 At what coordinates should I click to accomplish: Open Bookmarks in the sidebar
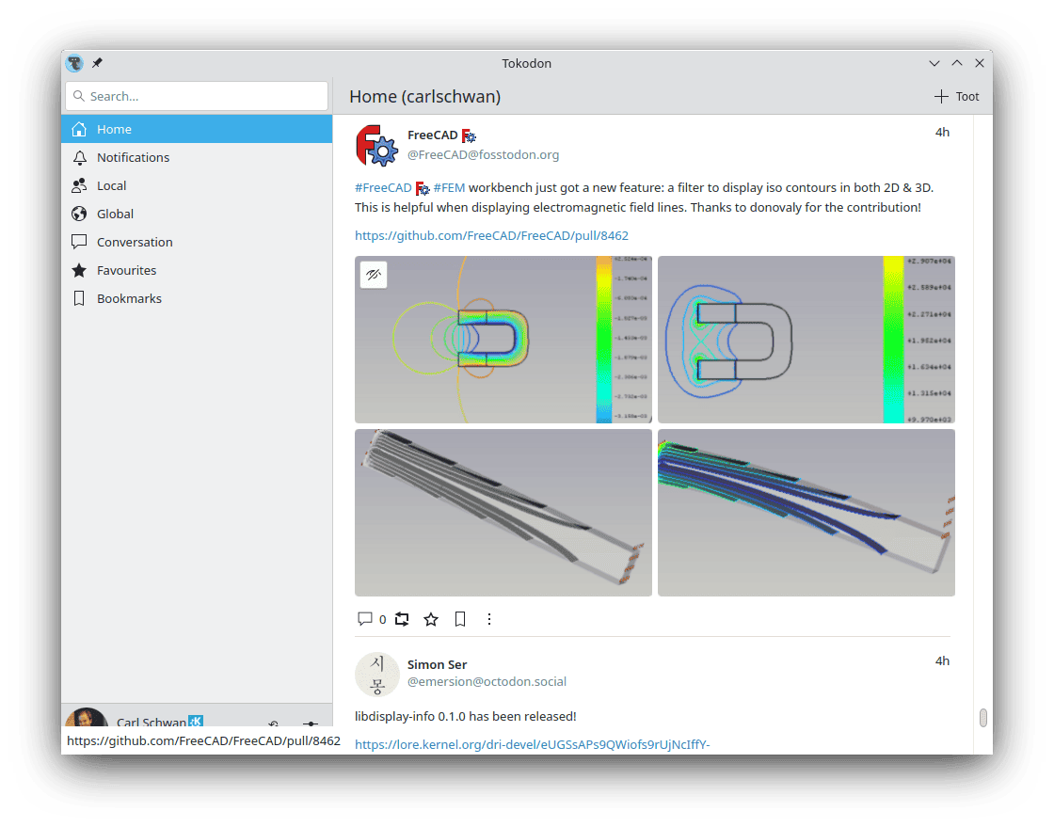point(197,298)
